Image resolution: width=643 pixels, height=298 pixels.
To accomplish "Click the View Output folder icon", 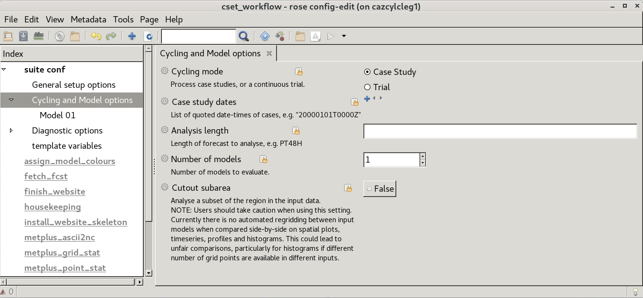I will [x=300, y=36].
